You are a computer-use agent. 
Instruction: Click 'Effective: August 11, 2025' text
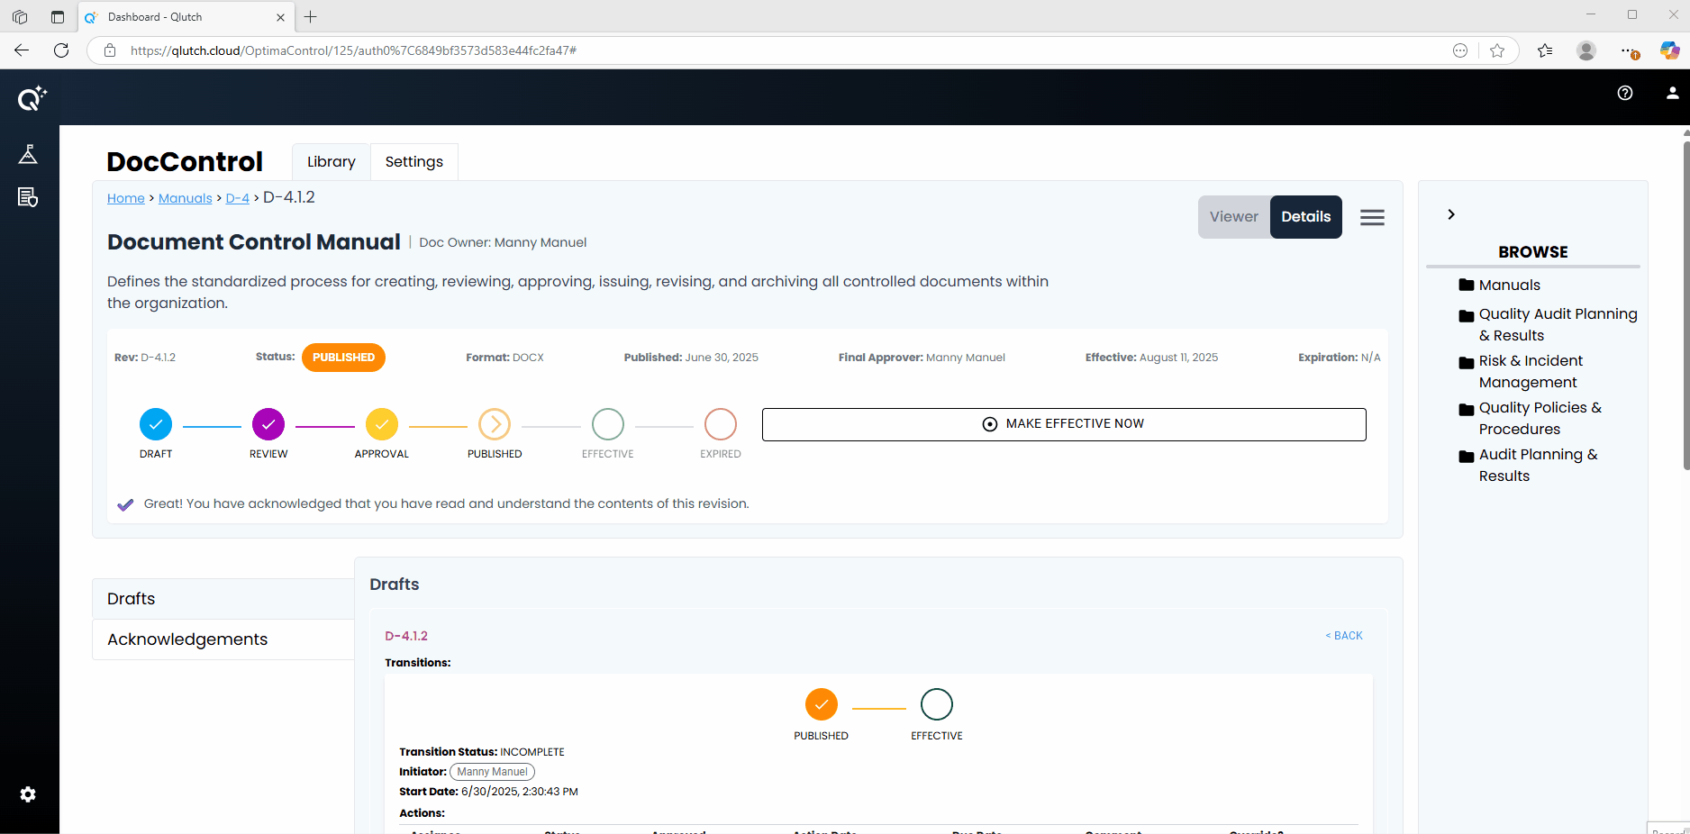coord(1151,358)
